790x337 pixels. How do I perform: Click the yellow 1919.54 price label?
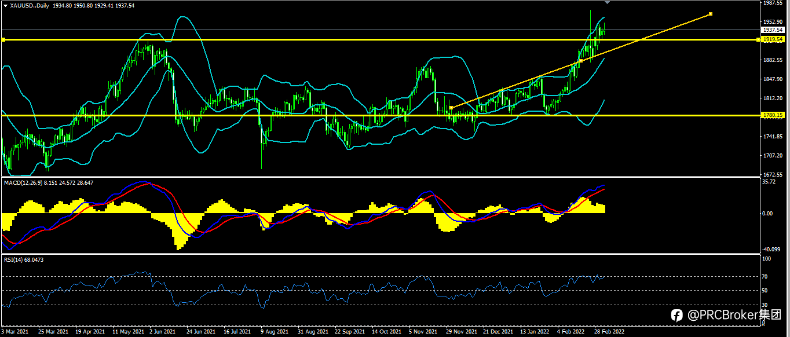[x=772, y=39]
